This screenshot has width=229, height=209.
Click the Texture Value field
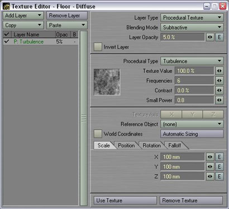tap(194, 71)
